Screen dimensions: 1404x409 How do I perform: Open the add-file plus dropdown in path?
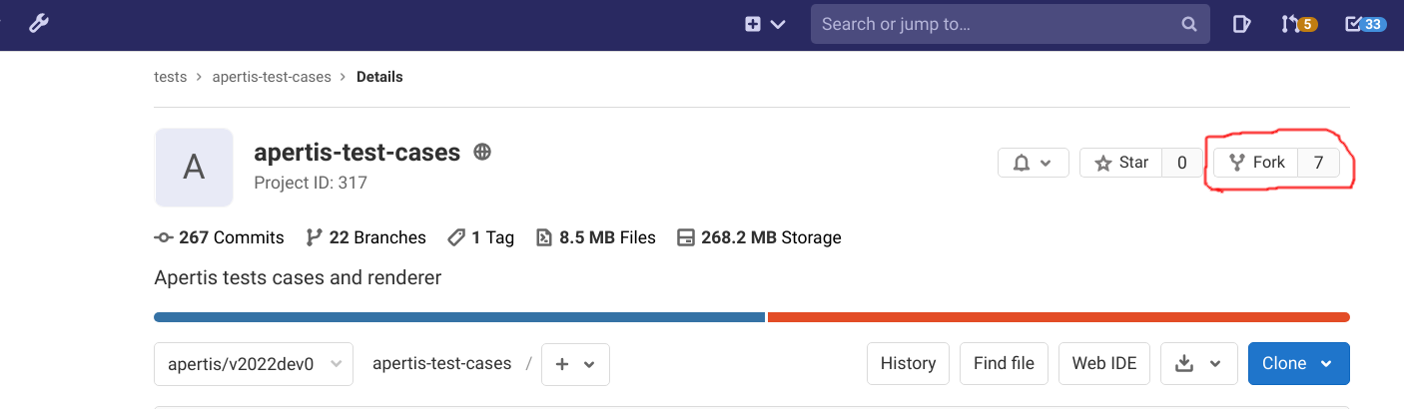coord(574,364)
